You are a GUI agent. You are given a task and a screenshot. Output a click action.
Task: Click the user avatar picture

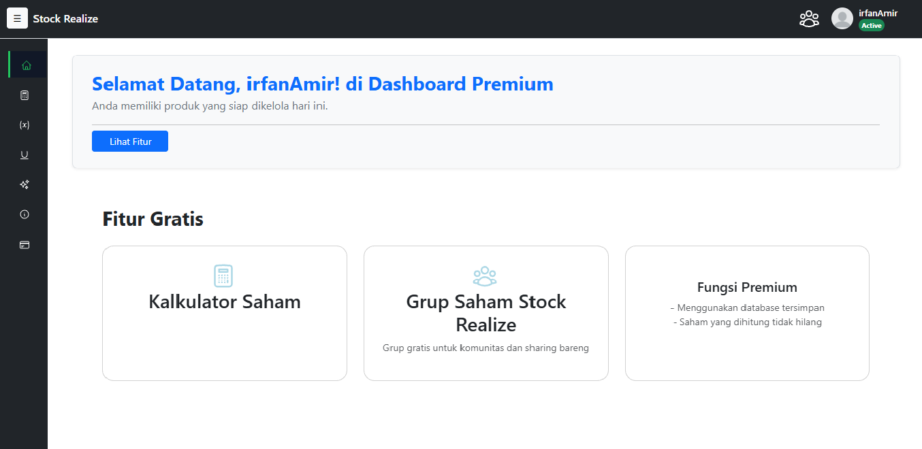(842, 19)
